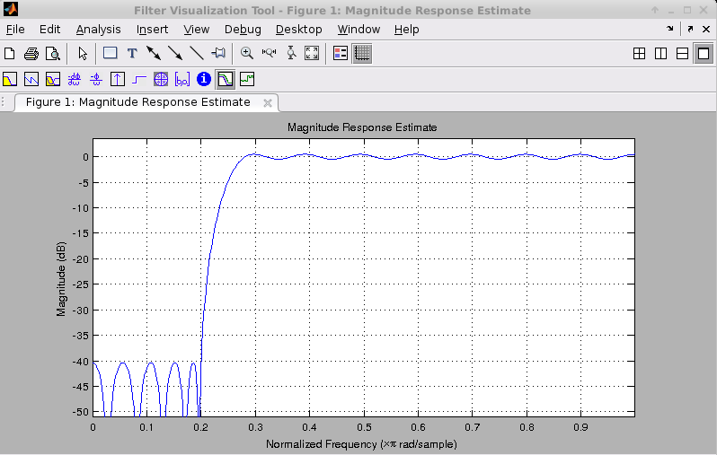Click the Round-off Noise Power Spectrum icon

pyautogui.click(x=247, y=79)
